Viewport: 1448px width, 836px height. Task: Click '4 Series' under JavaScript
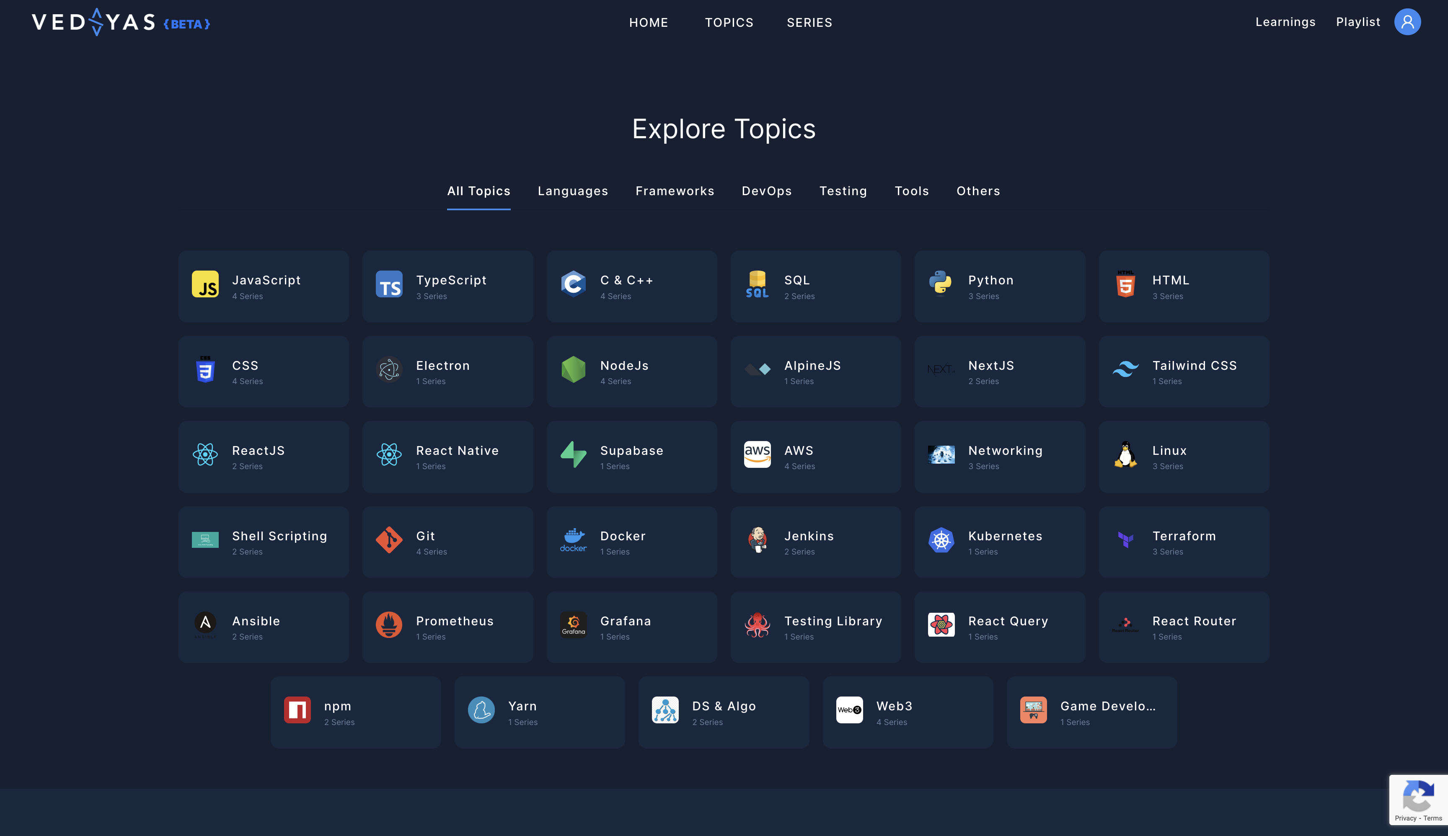pyautogui.click(x=248, y=296)
